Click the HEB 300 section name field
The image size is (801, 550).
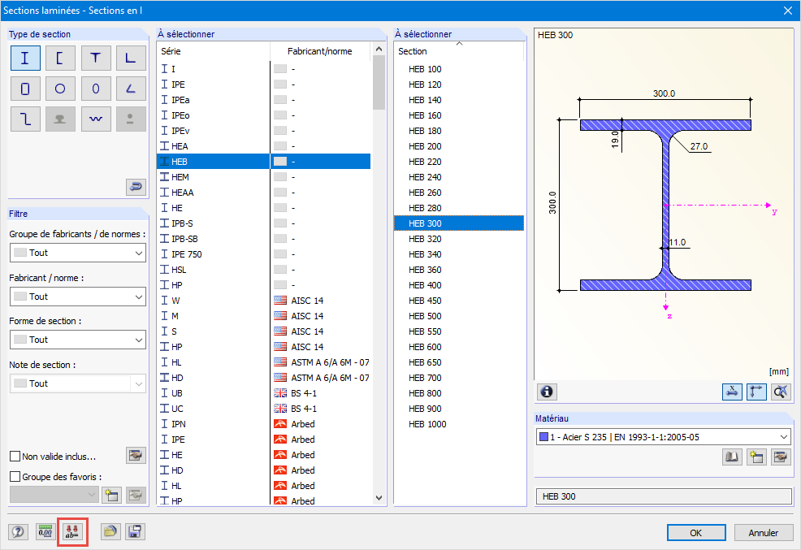tap(663, 496)
